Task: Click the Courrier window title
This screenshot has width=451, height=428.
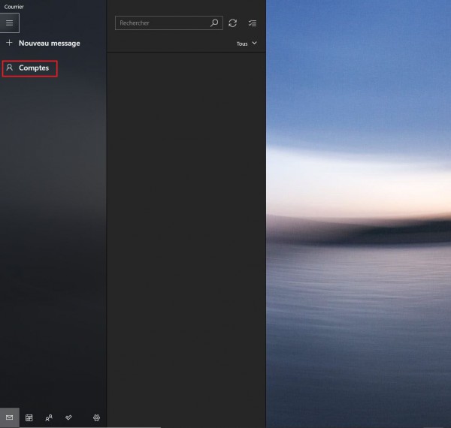Action: (x=14, y=7)
